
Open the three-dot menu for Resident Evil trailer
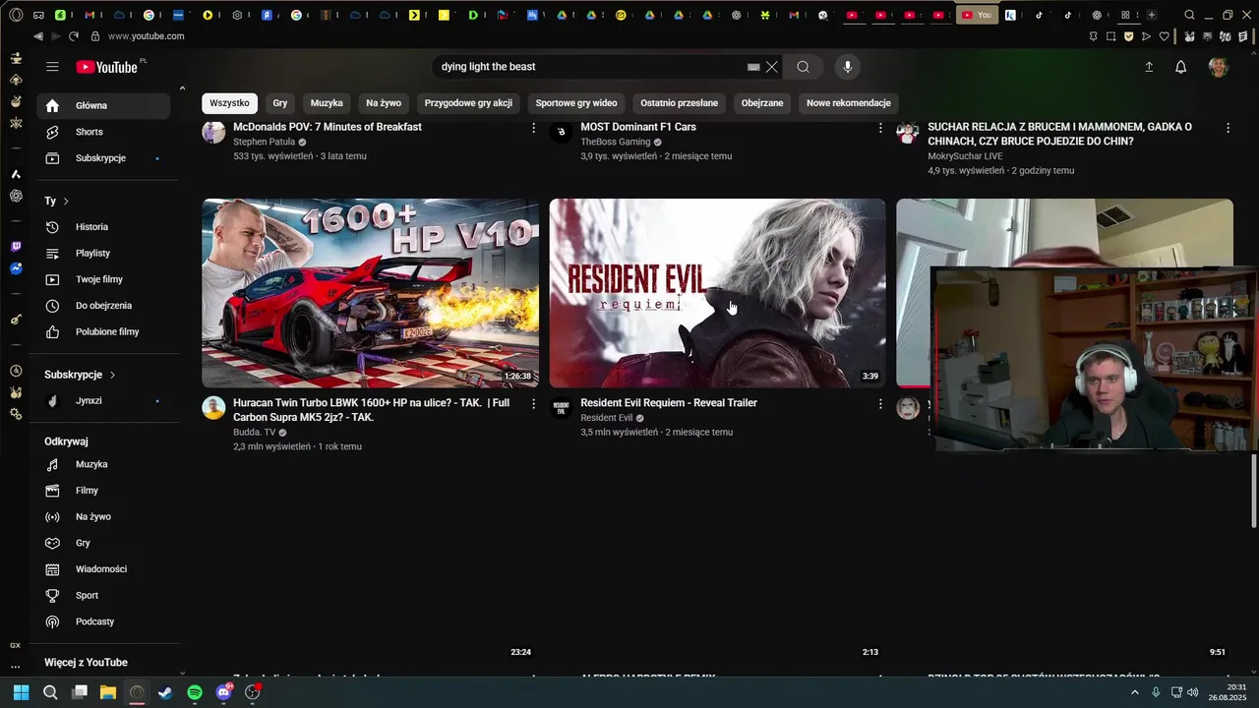pos(880,404)
